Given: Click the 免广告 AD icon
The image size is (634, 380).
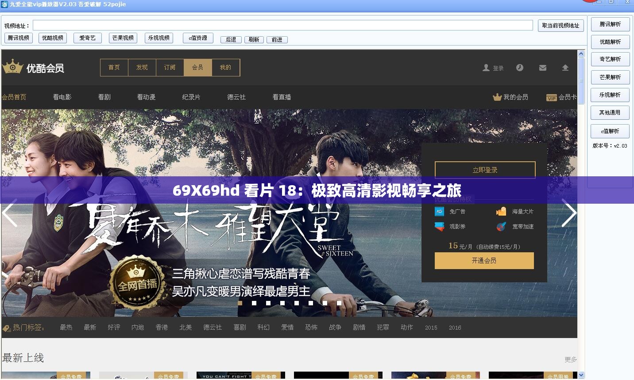Looking at the screenshot, I should [x=439, y=212].
